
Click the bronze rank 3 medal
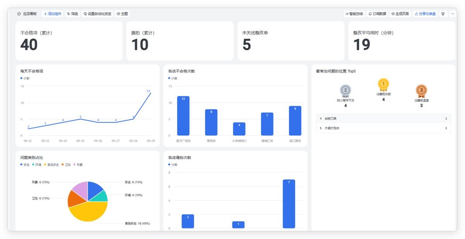click(422, 91)
